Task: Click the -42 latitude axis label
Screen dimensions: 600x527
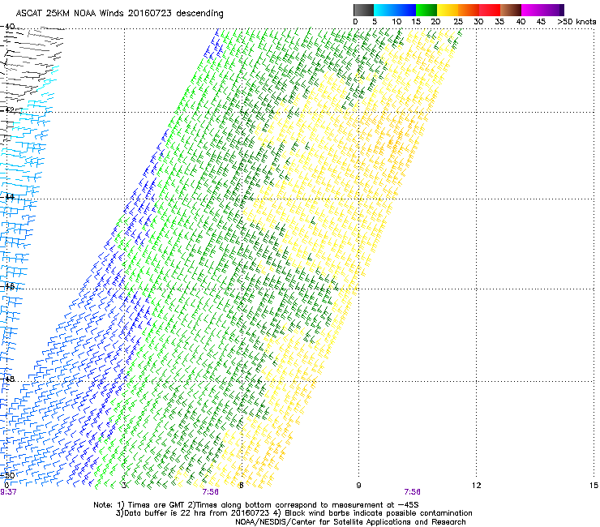Action: pos(7,109)
